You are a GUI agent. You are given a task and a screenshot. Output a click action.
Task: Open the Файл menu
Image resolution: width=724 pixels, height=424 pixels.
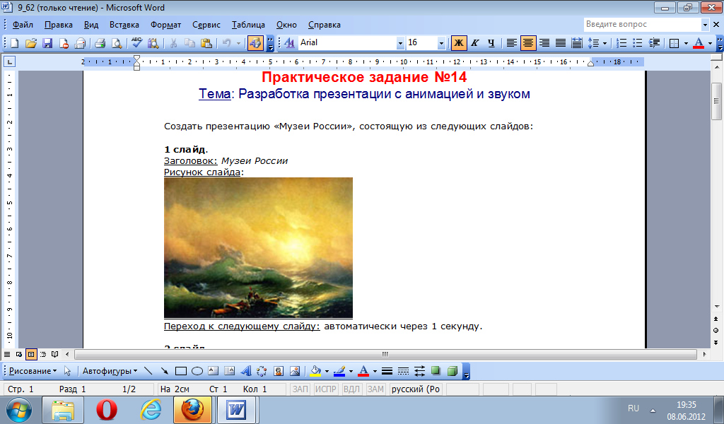[23, 25]
